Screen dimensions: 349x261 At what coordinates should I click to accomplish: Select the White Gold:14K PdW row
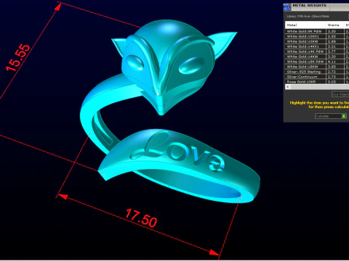(x=317, y=51)
